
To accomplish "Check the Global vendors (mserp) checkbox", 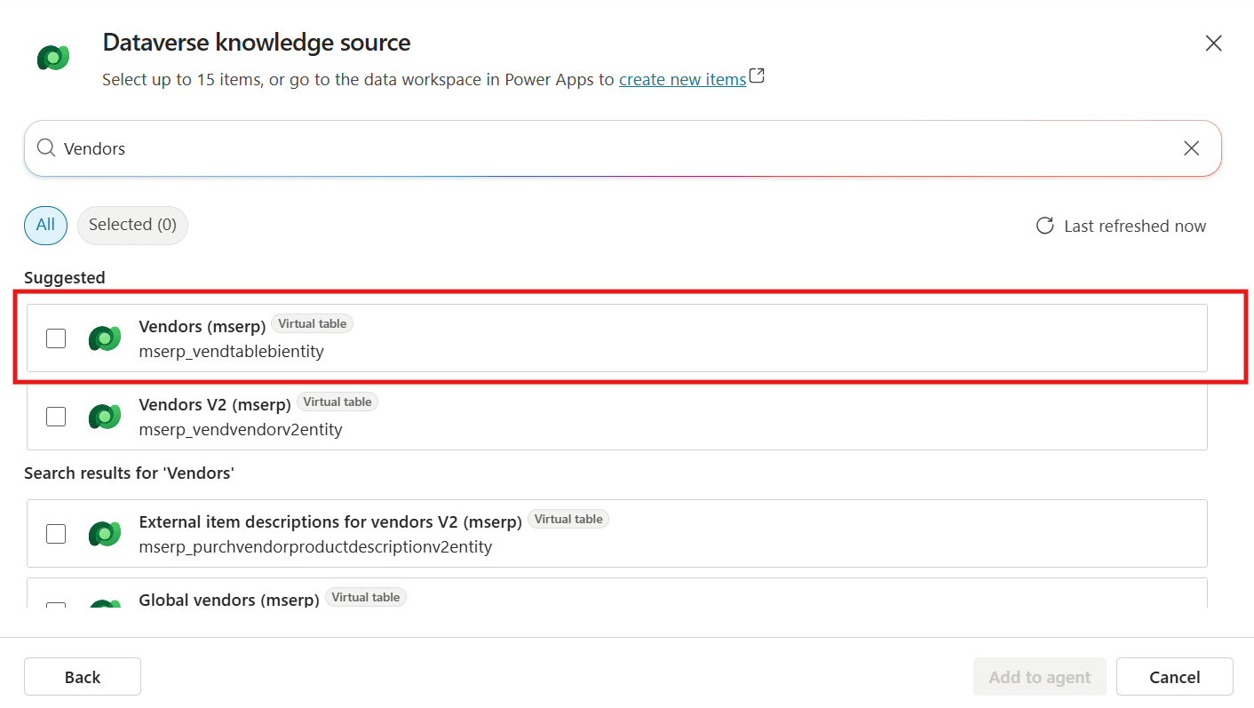I will (56, 608).
